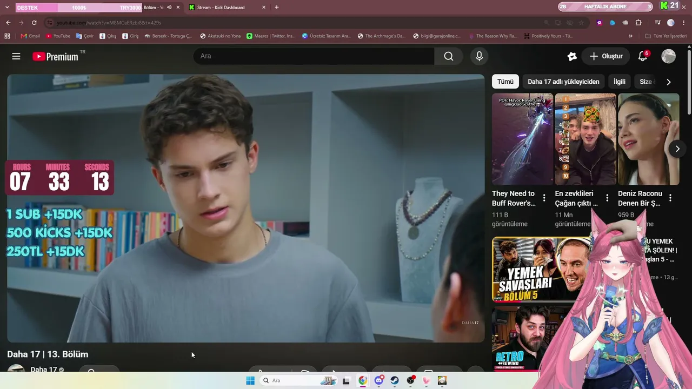This screenshot has width=692, height=389.
Task: Click the sparkle icon beside Oluştur
Action: tap(572, 56)
